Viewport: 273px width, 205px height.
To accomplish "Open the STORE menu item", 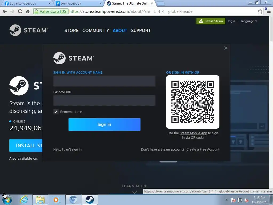I will 71,30.
